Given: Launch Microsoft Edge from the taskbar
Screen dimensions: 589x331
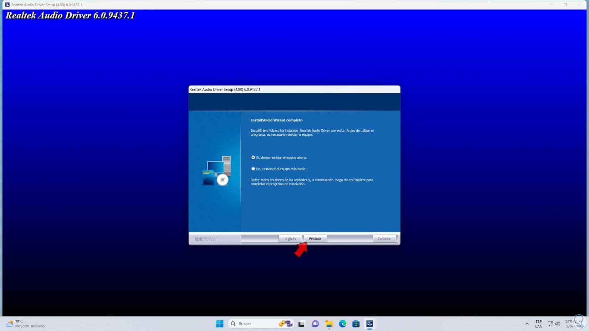Looking at the screenshot, I should [342, 324].
